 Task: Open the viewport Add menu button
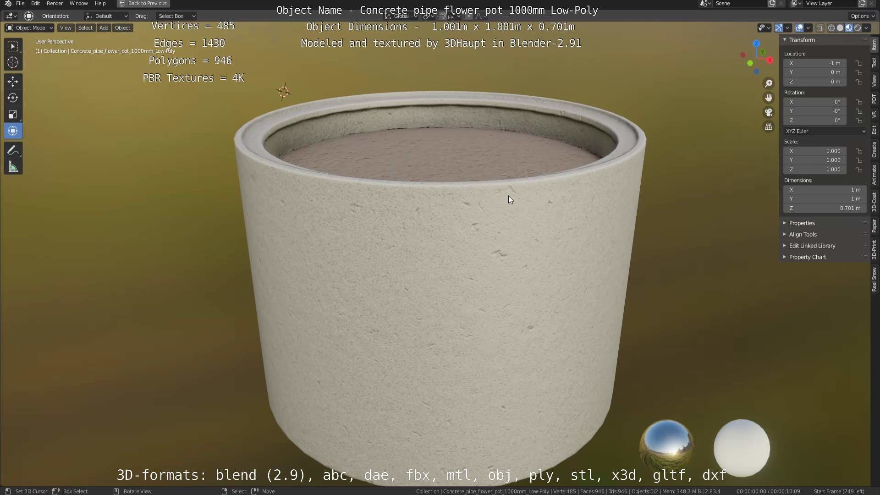click(104, 28)
